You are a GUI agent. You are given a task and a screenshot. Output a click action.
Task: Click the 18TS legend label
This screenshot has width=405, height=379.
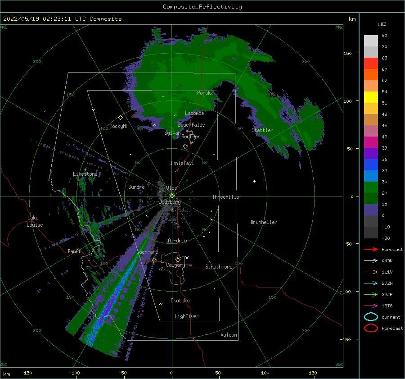[x=387, y=306]
